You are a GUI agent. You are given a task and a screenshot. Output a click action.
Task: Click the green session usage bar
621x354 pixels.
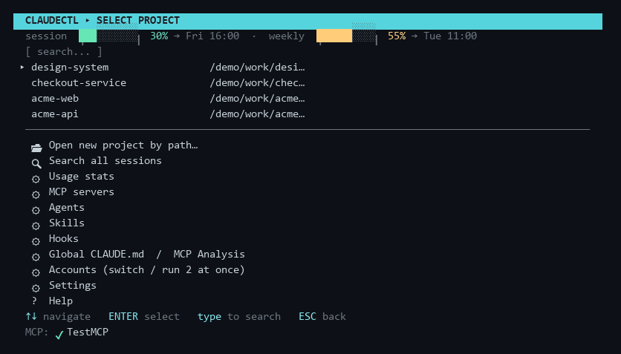coord(88,36)
